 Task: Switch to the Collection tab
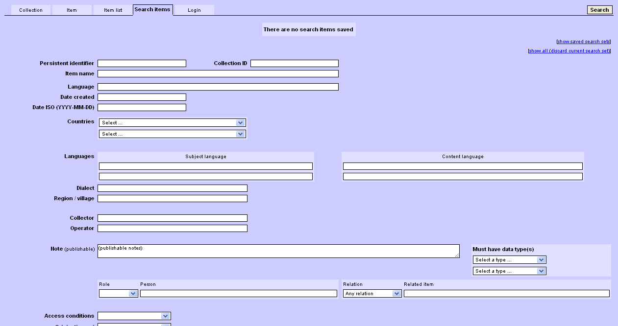point(31,10)
